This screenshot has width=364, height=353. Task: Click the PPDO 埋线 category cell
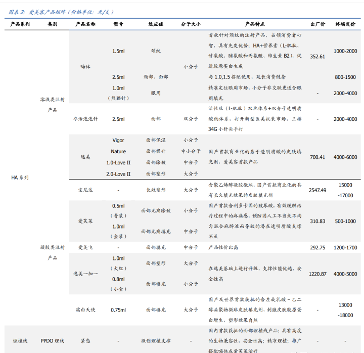click(53, 341)
